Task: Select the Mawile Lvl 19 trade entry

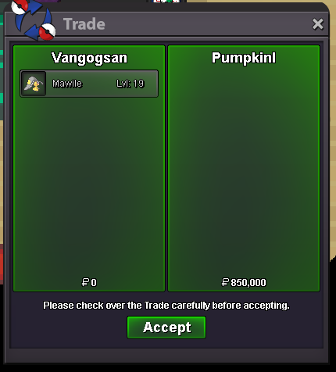Action: (x=89, y=84)
